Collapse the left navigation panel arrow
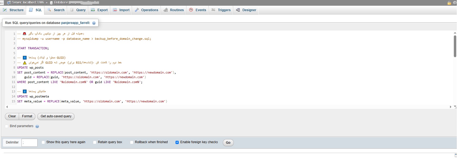Viewport: 459px width, 159px height. (x=2, y=3)
